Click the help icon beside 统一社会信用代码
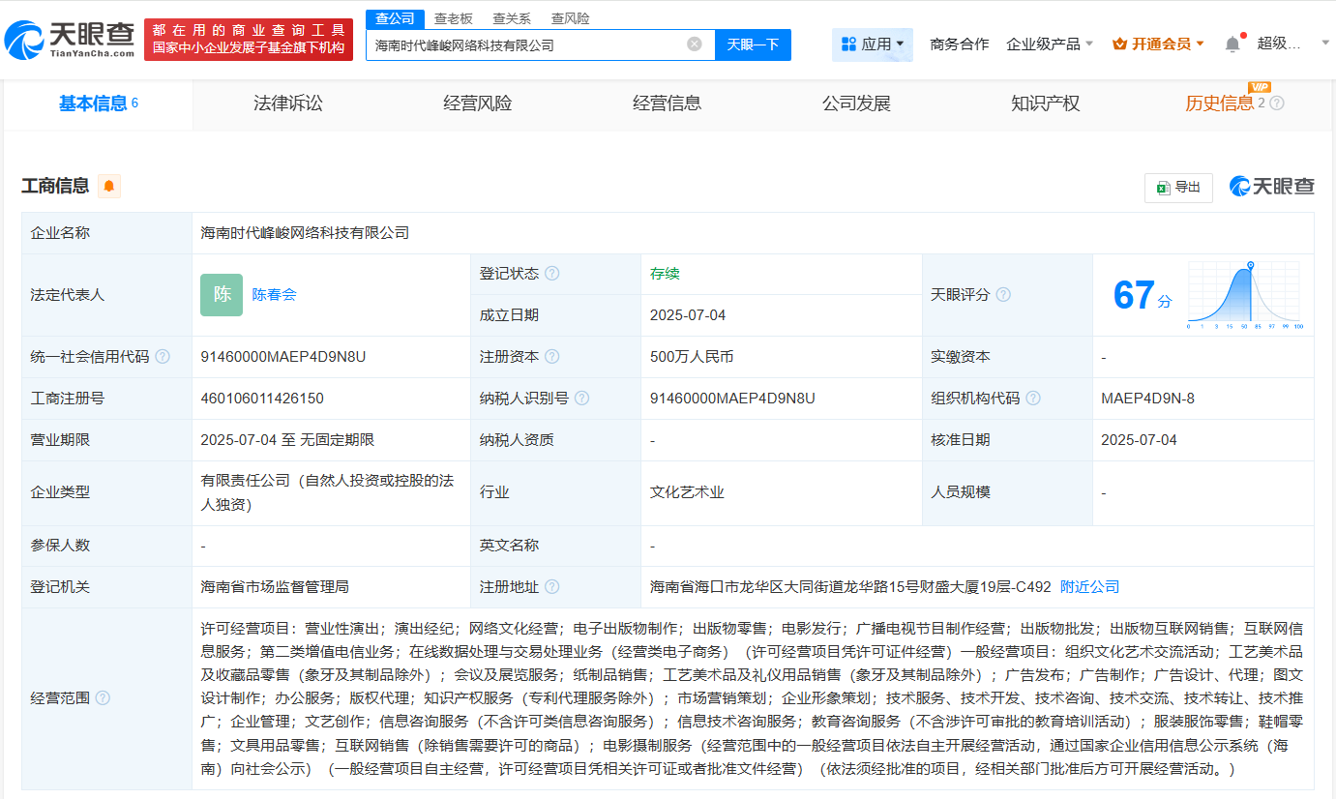The height and width of the screenshot is (799, 1336). point(163,357)
